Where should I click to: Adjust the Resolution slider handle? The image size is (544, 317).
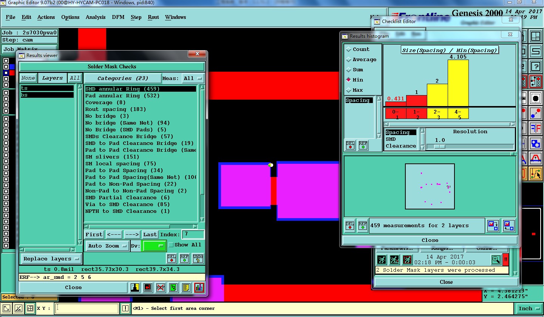click(439, 146)
